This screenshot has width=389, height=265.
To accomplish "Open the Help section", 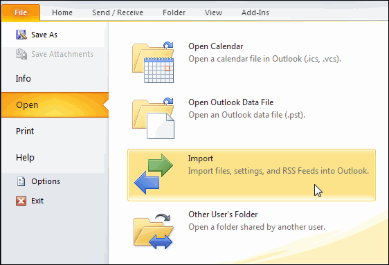I will [25, 158].
